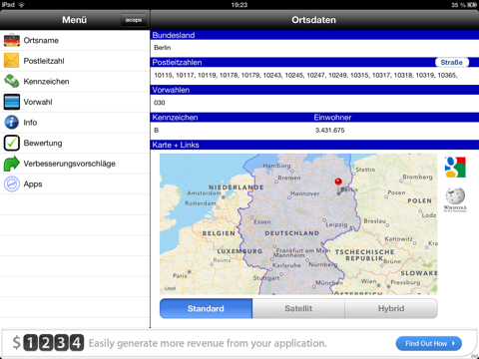Switch map to Standard view

click(x=206, y=308)
